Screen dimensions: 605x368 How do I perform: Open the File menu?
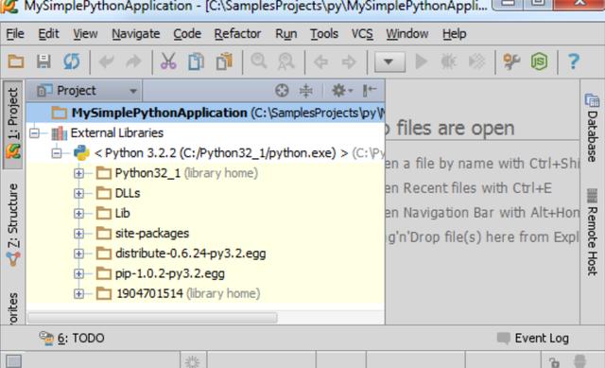tap(15, 34)
